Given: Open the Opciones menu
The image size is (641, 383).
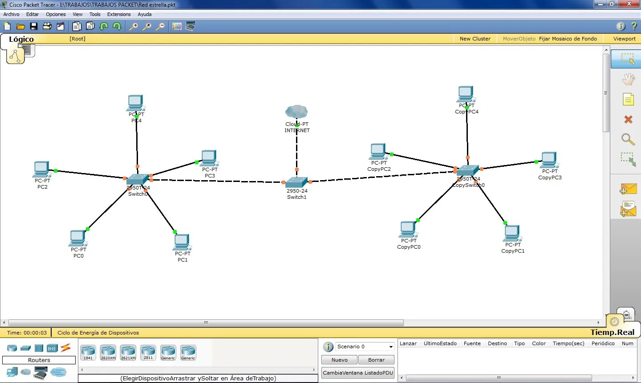Looking at the screenshot, I should (56, 14).
